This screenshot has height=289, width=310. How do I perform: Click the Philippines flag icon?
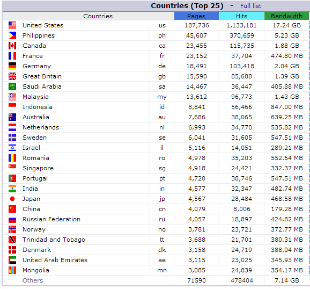[x=12, y=35]
